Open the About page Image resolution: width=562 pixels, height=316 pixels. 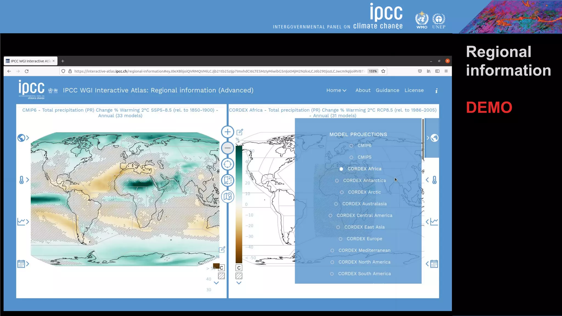coord(363,90)
